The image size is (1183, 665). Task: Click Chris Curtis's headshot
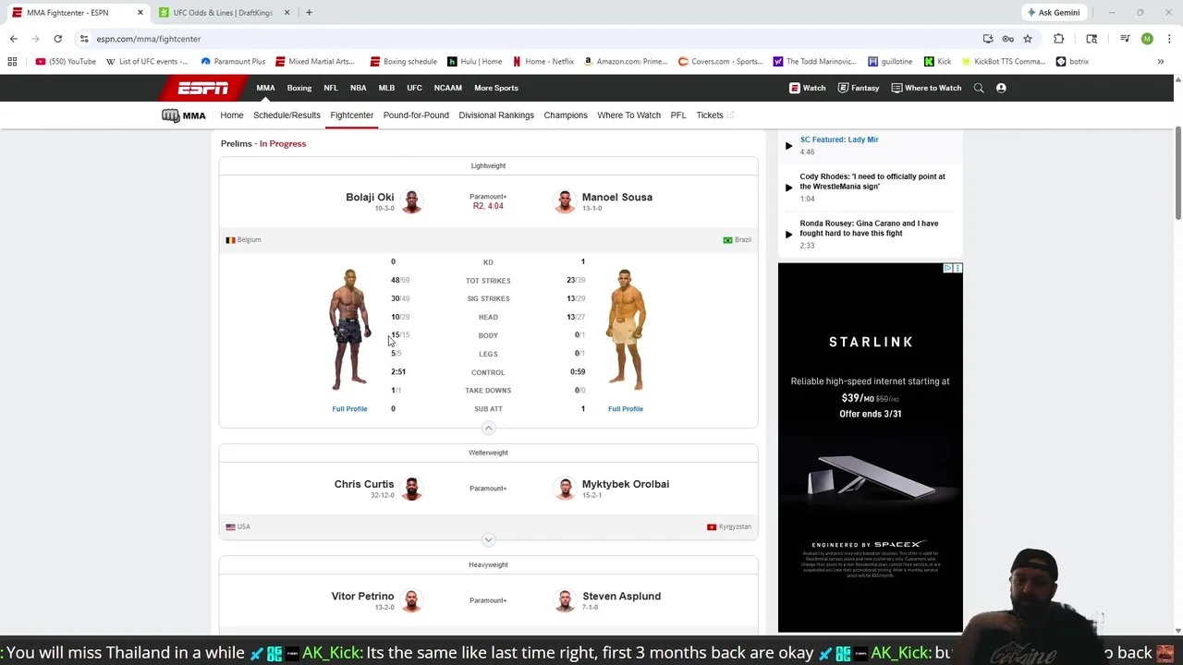point(411,489)
